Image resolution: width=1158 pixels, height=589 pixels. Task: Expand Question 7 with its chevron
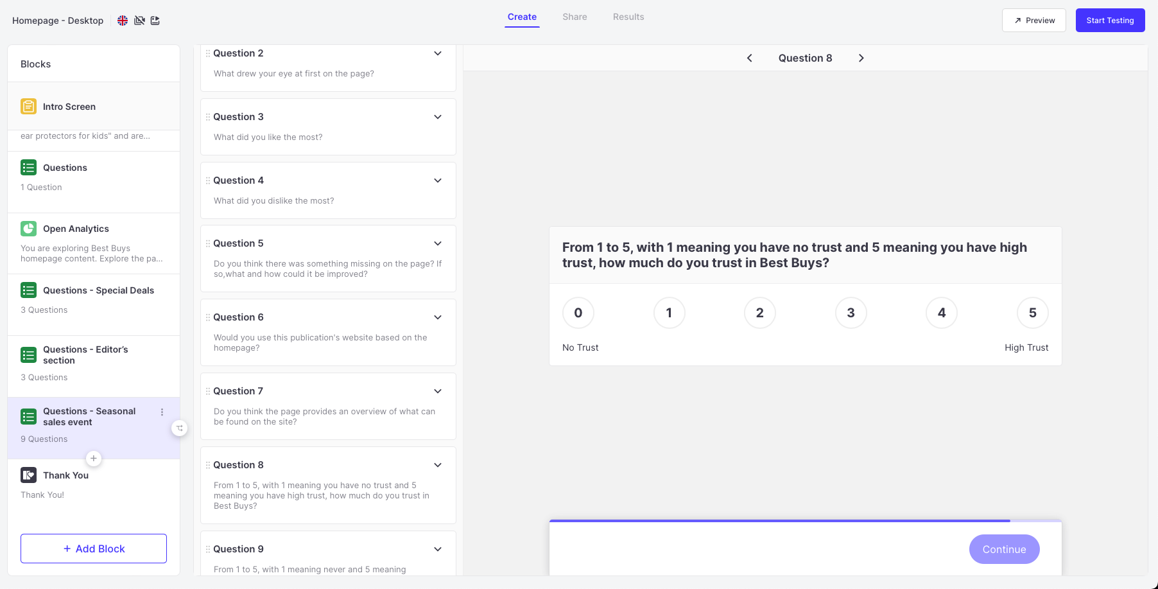coord(438,391)
